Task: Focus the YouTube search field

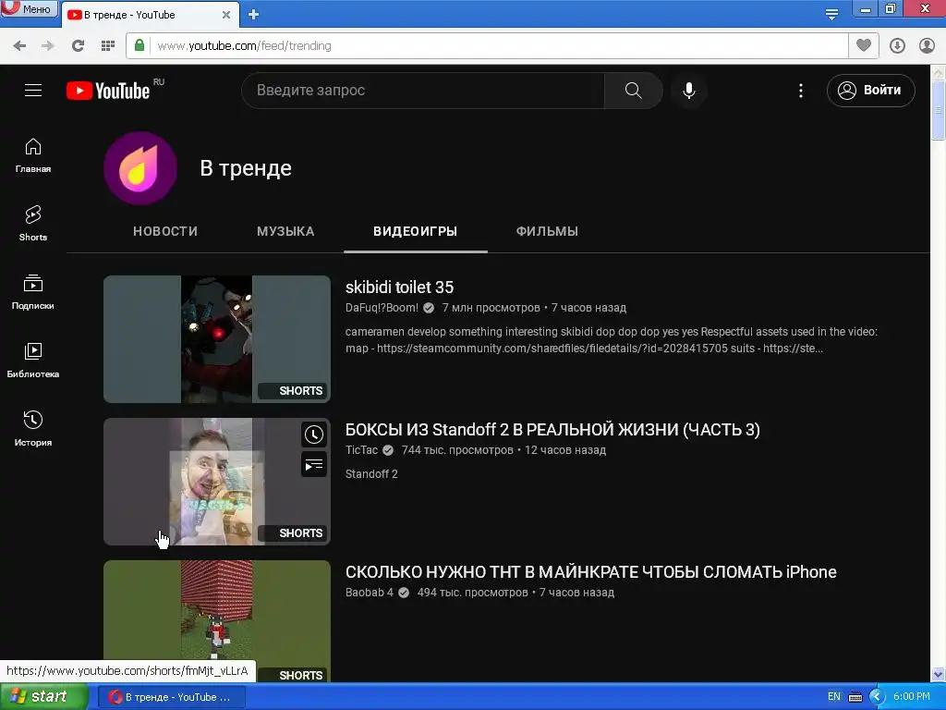Action: (423, 91)
